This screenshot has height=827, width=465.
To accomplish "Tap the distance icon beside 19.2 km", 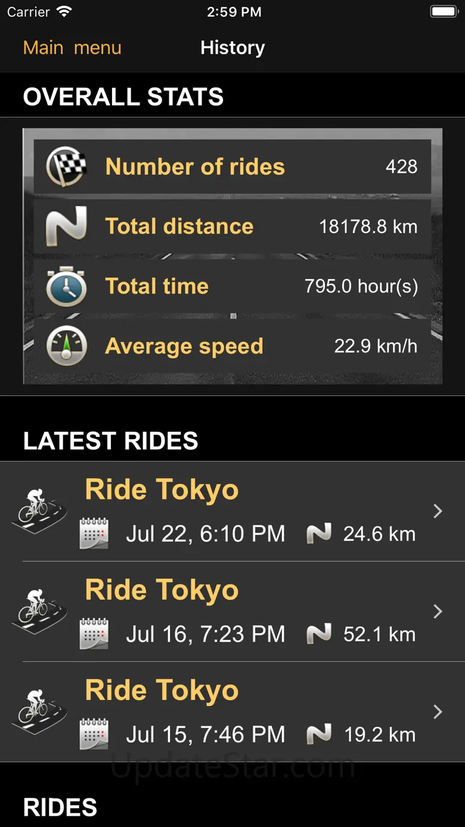I will coord(319,734).
